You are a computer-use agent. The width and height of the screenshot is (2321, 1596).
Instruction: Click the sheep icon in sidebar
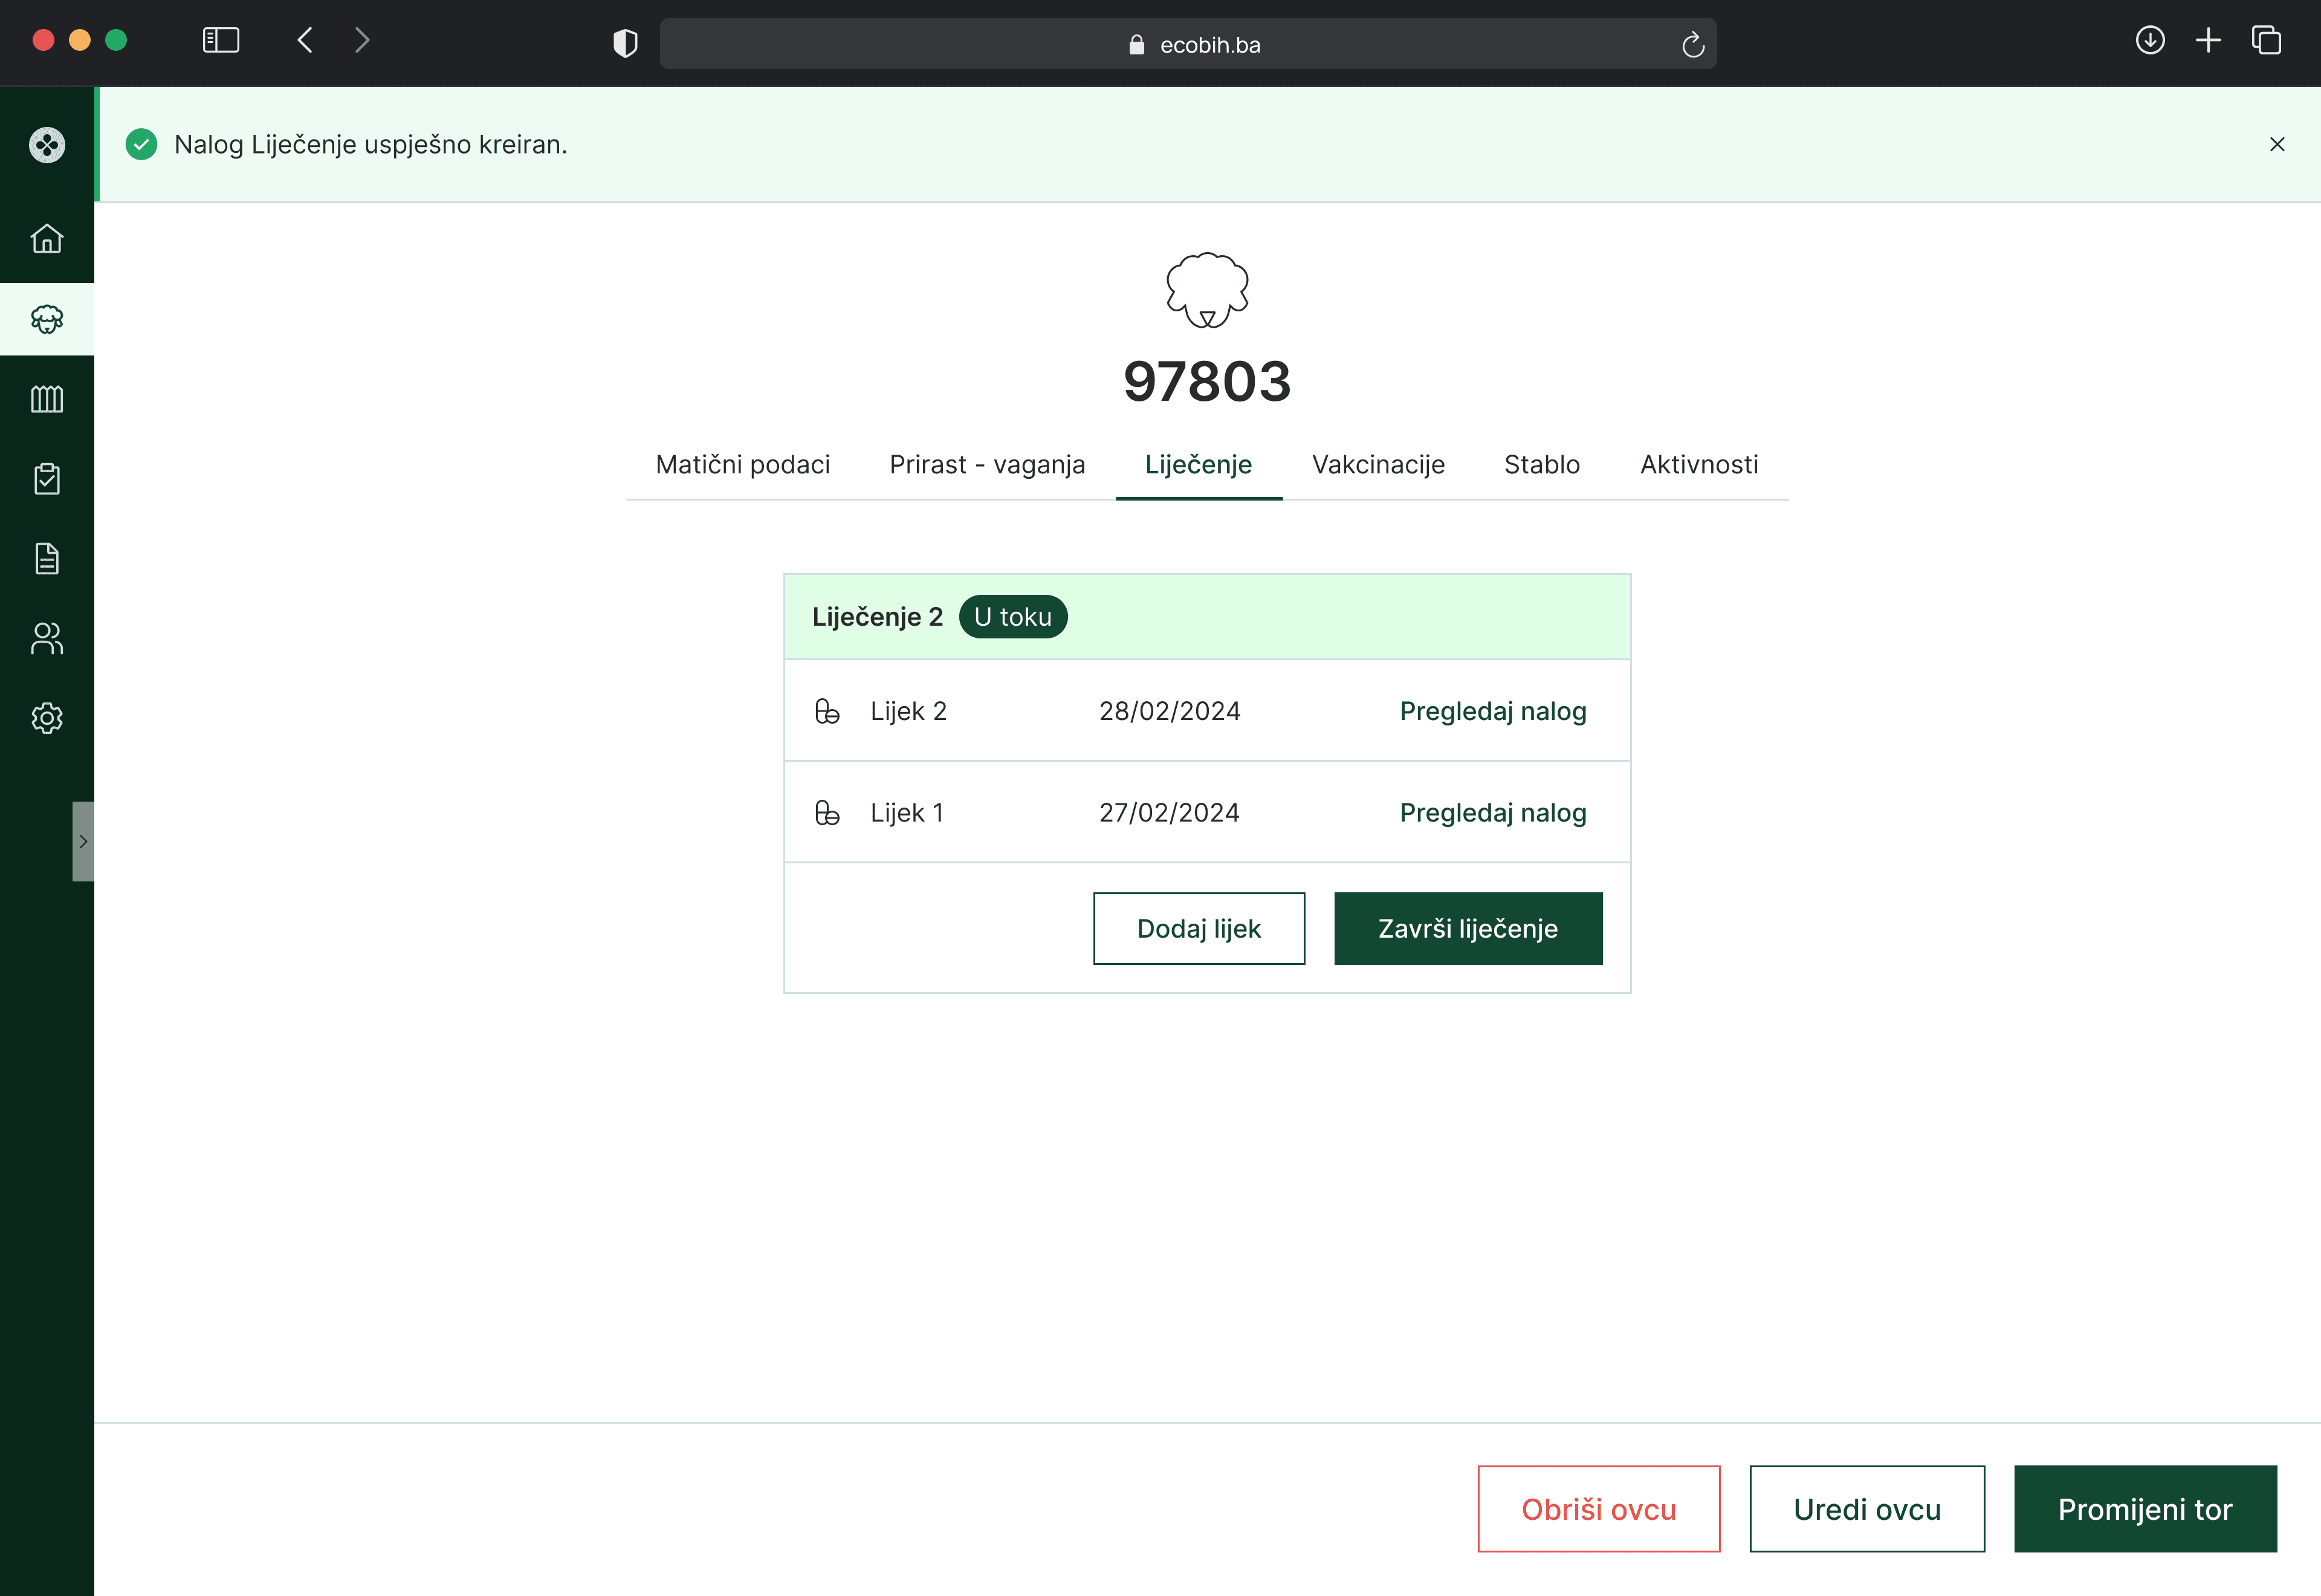click(x=47, y=319)
